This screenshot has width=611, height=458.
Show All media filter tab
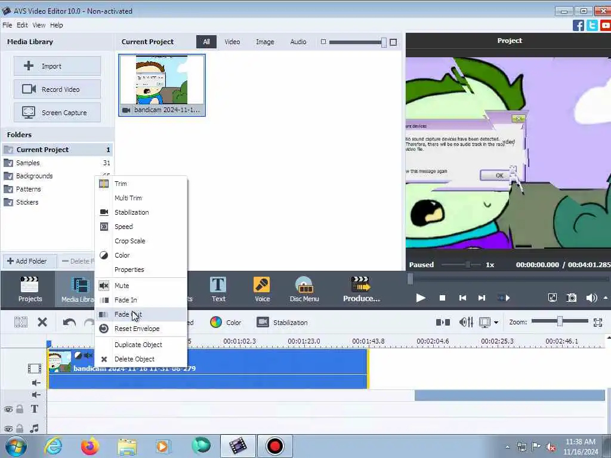[x=206, y=42]
